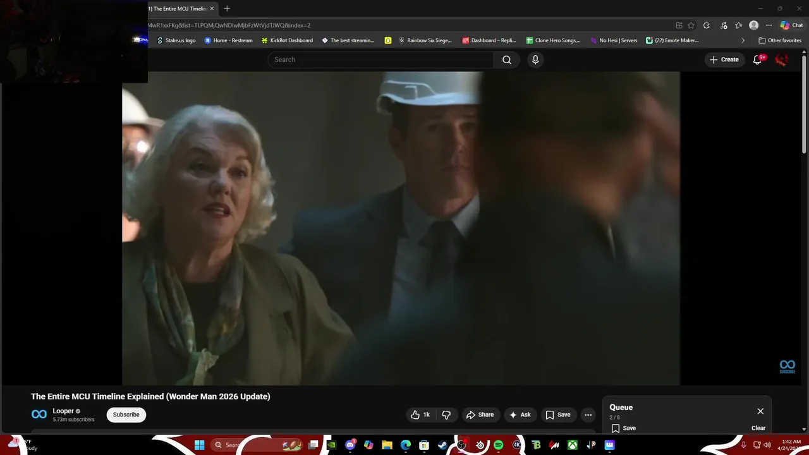Close The Entire MCU Timeline tab
This screenshot has width=809, height=455.
click(212, 8)
